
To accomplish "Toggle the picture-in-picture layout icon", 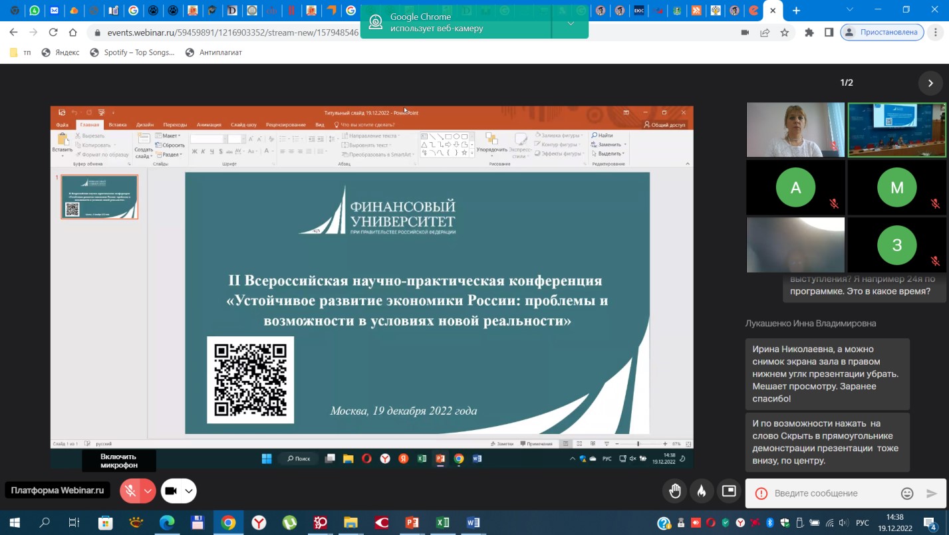I will [x=729, y=491].
